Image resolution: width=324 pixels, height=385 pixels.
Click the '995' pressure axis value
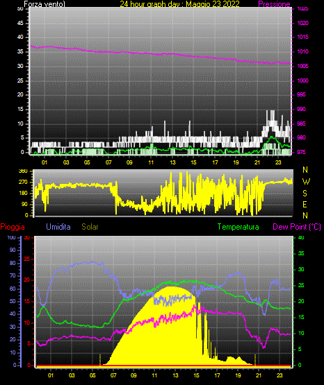(301, 94)
